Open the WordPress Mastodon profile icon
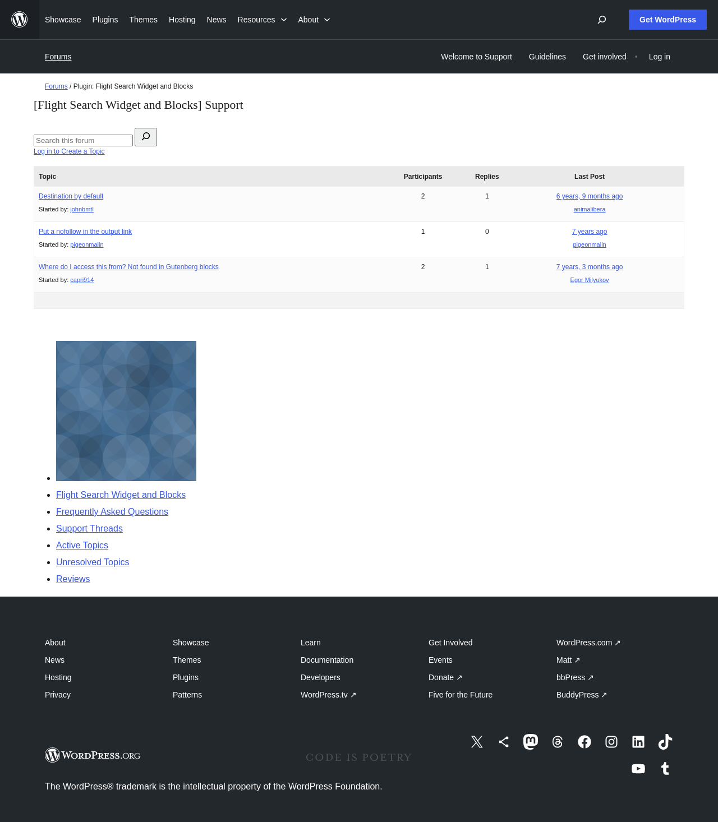 (x=531, y=742)
